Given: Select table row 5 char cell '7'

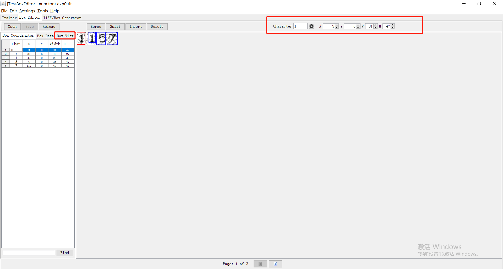Looking at the screenshot, I should click(x=16, y=66).
